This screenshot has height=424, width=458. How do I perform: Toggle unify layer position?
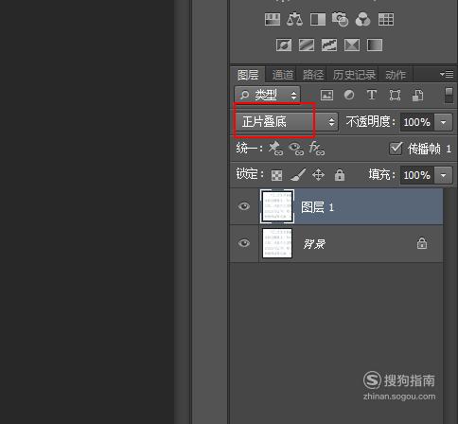[x=275, y=148]
